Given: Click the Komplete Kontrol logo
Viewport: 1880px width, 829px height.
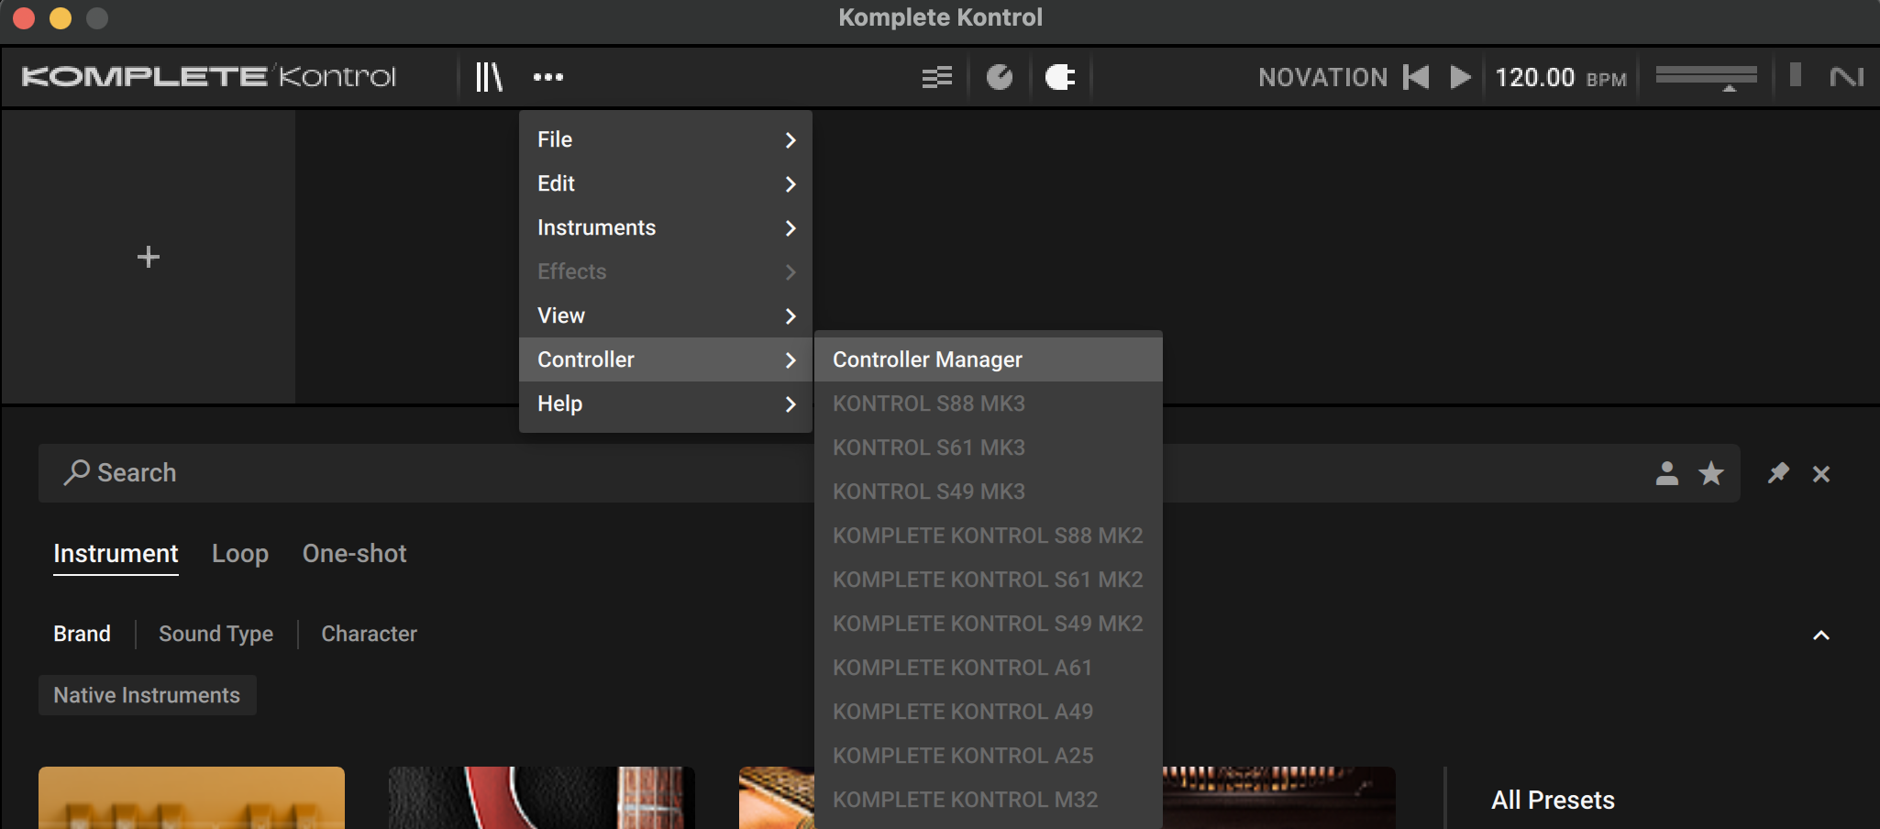Looking at the screenshot, I should click(x=209, y=76).
